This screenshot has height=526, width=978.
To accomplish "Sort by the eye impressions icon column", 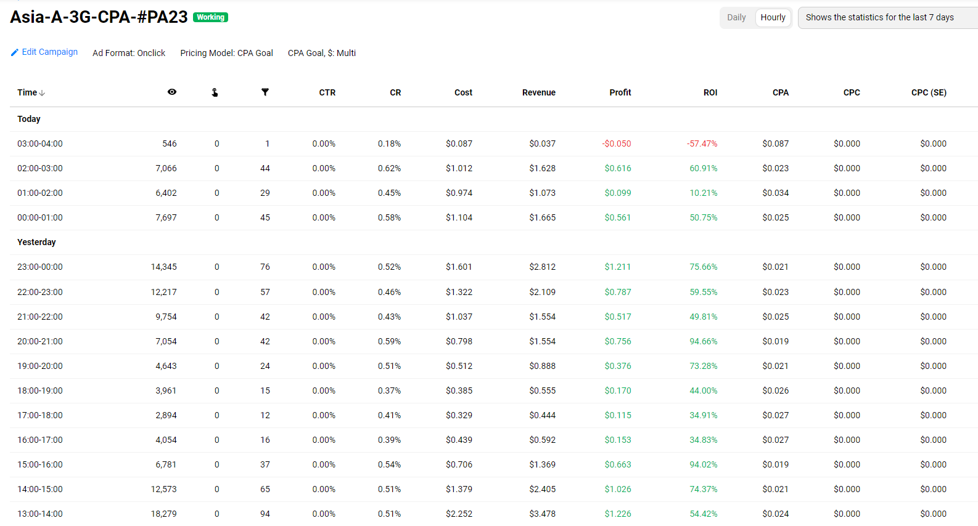I will click(172, 92).
